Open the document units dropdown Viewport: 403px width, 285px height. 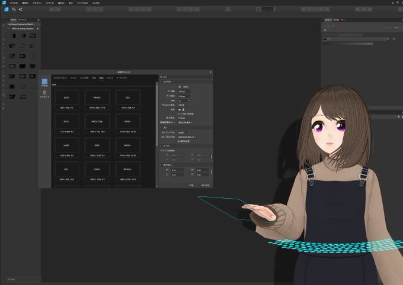coord(184,105)
